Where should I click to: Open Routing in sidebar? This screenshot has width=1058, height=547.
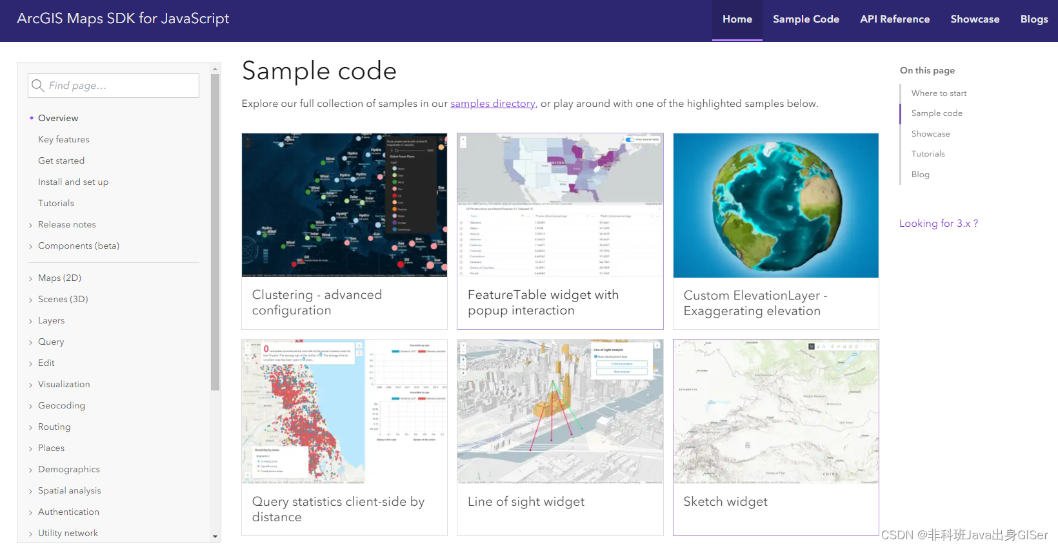tap(54, 427)
